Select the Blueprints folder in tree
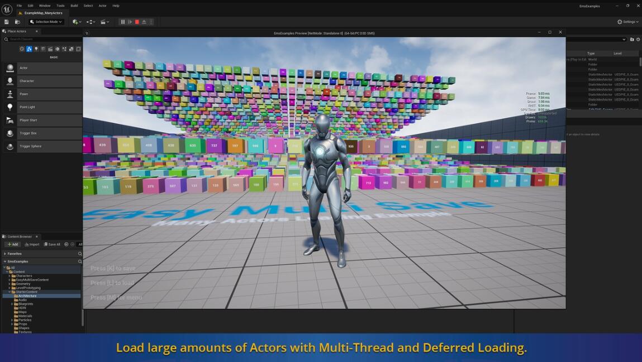Viewport: 642px width, 362px height. 26,304
